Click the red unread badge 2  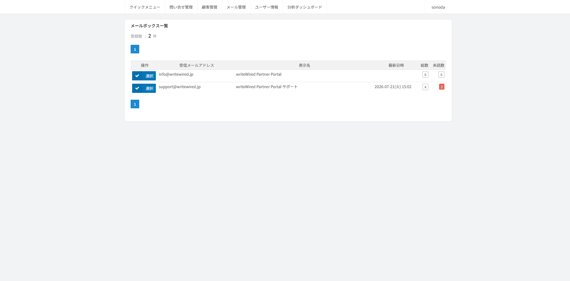click(442, 87)
